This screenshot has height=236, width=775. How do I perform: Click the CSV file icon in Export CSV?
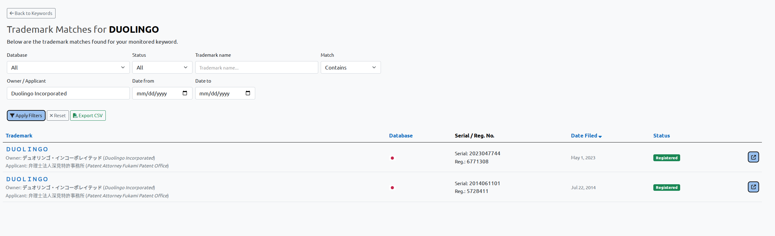pos(75,115)
